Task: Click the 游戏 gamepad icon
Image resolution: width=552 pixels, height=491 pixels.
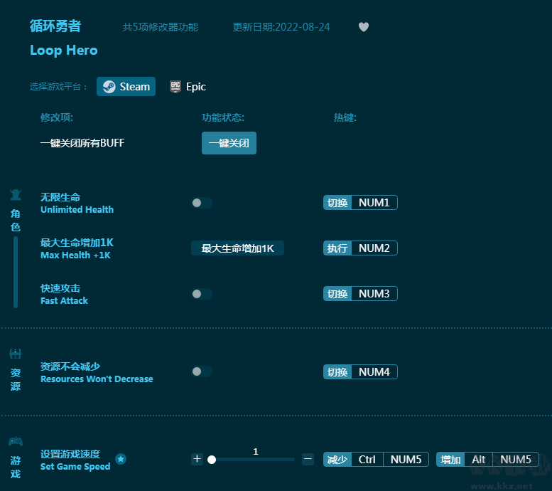Action: coord(16,441)
